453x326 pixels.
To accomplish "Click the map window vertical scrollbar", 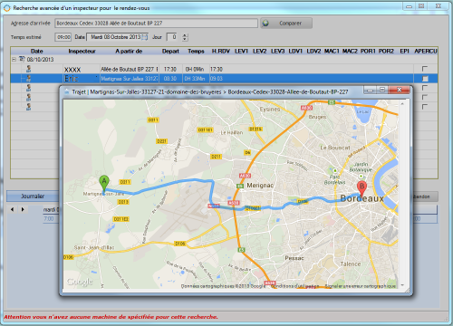I will click(402, 194).
